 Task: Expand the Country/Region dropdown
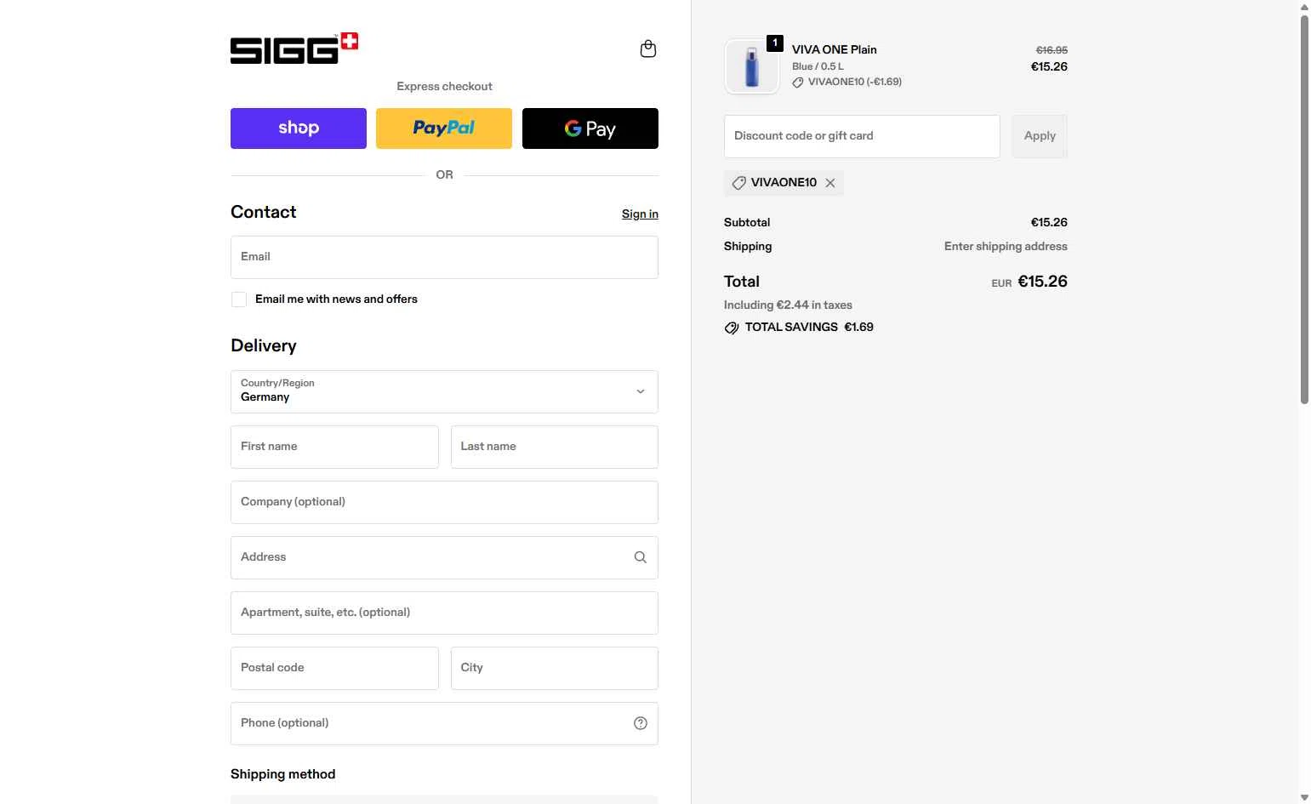click(444, 391)
